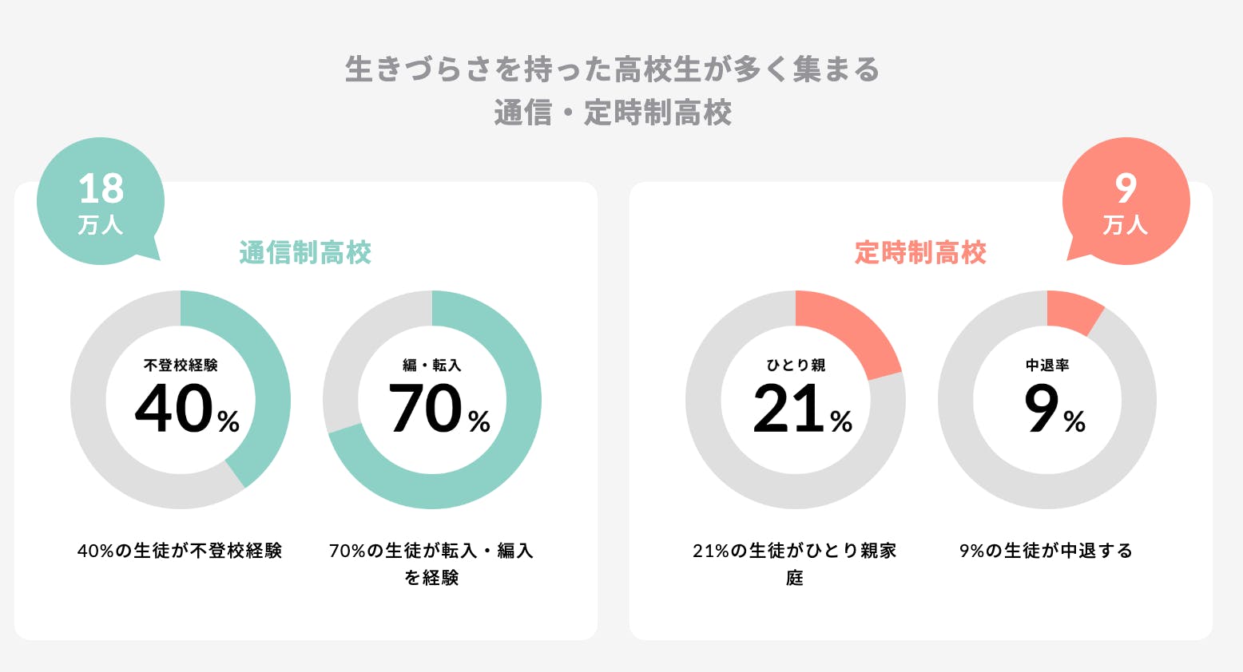Click the caption 9%の生徒が中退する
The width and height of the screenshot is (1243, 672).
point(1046,551)
